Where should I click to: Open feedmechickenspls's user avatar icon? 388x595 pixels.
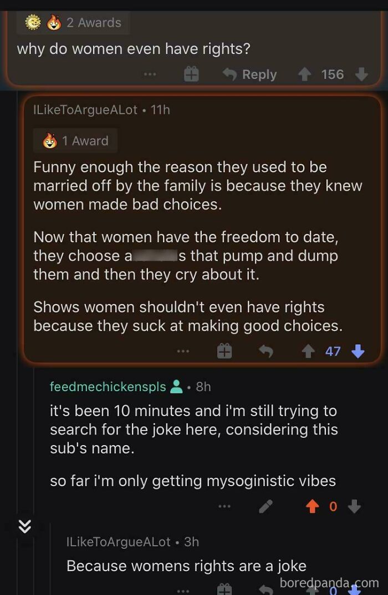coord(176,386)
